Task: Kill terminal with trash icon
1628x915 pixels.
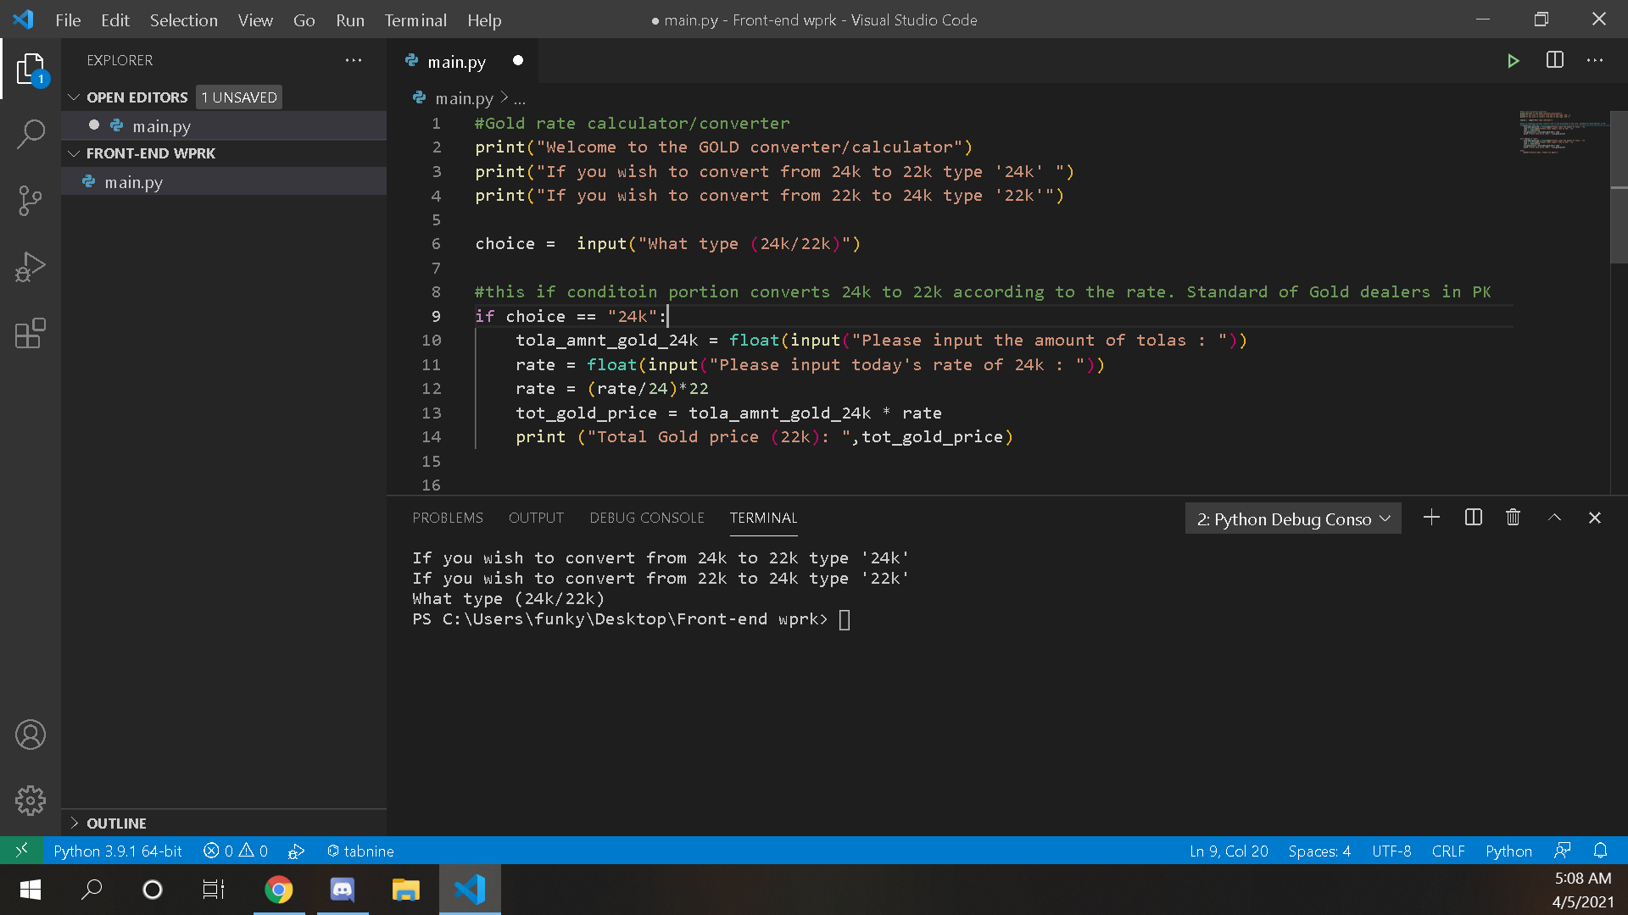Action: 1513,518
